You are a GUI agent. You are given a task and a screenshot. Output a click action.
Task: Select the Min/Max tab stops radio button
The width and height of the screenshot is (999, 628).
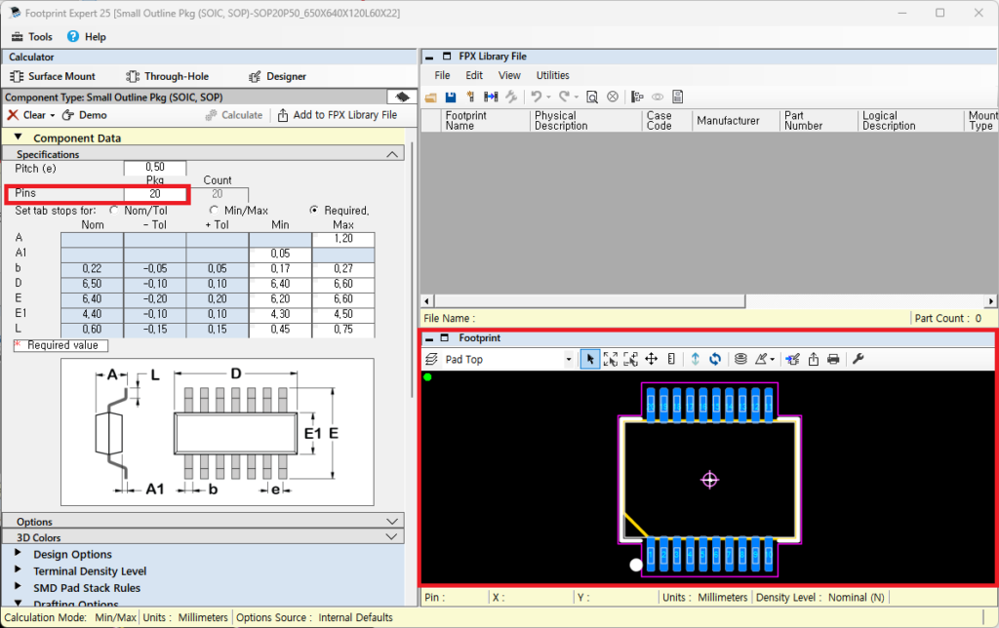pos(215,210)
